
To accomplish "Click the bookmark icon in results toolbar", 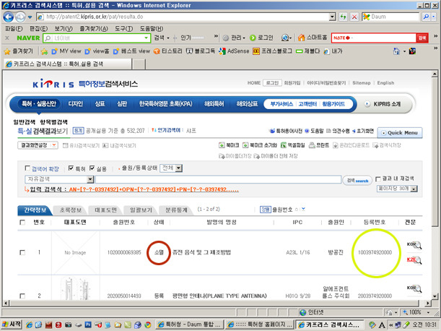I will point(222,145).
